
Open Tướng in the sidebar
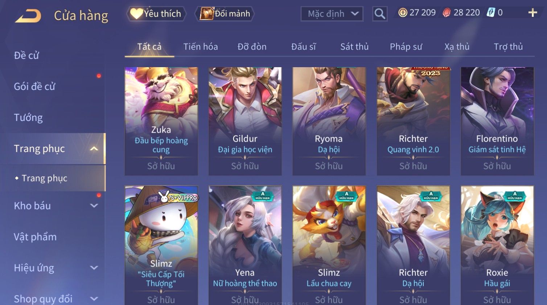pyautogui.click(x=28, y=117)
